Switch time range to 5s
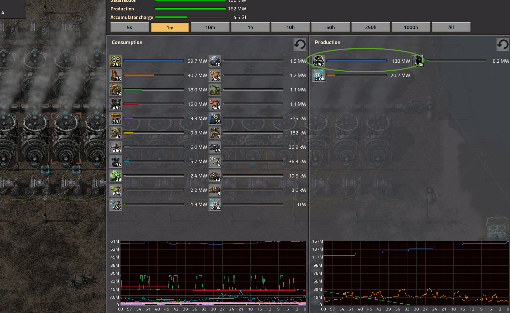510x313 pixels. pyautogui.click(x=129, y=27)
